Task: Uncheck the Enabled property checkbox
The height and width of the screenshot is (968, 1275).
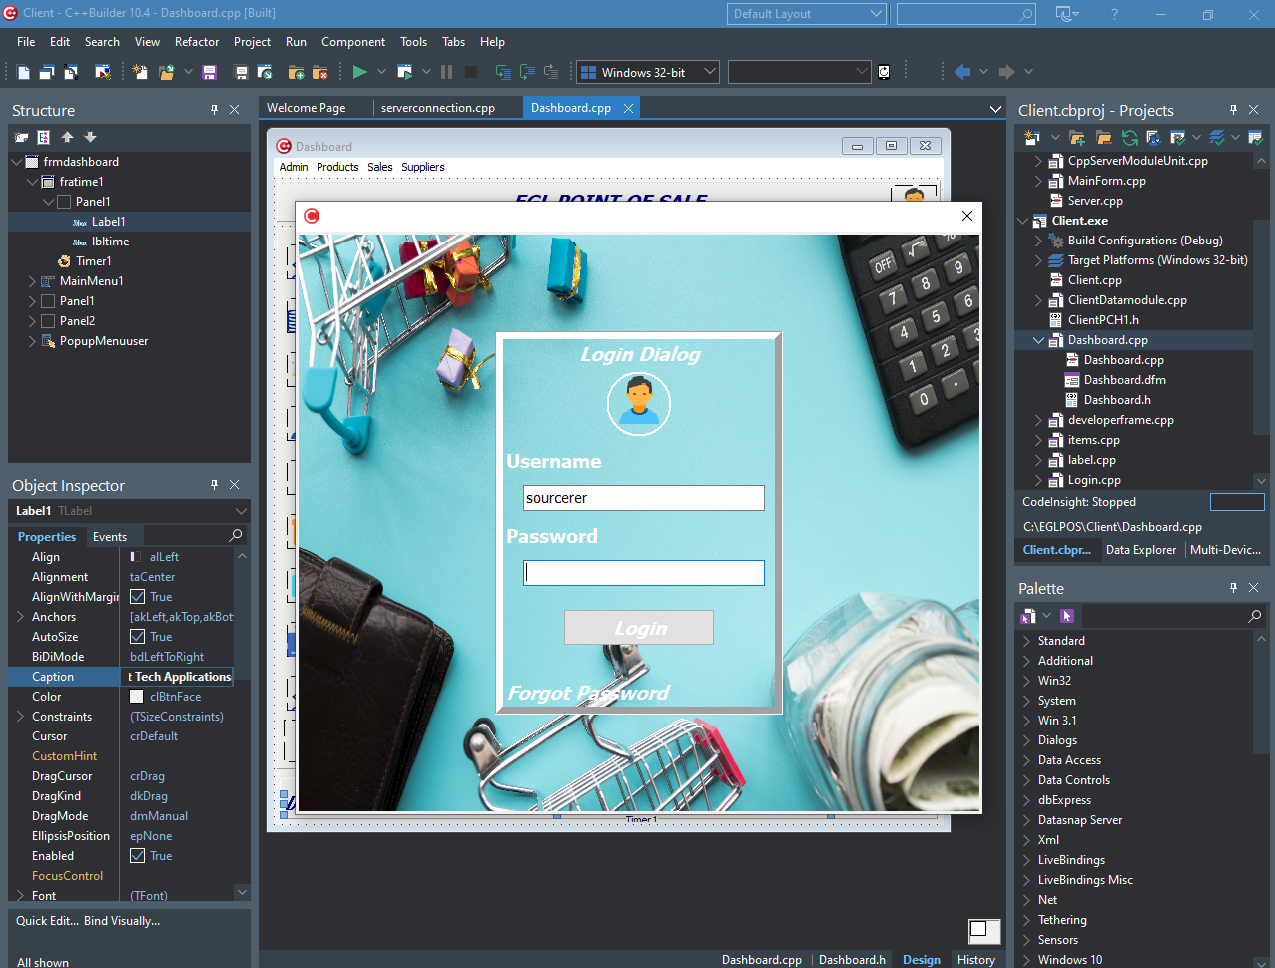Action: pyautogui.click(x=138, y=856)
